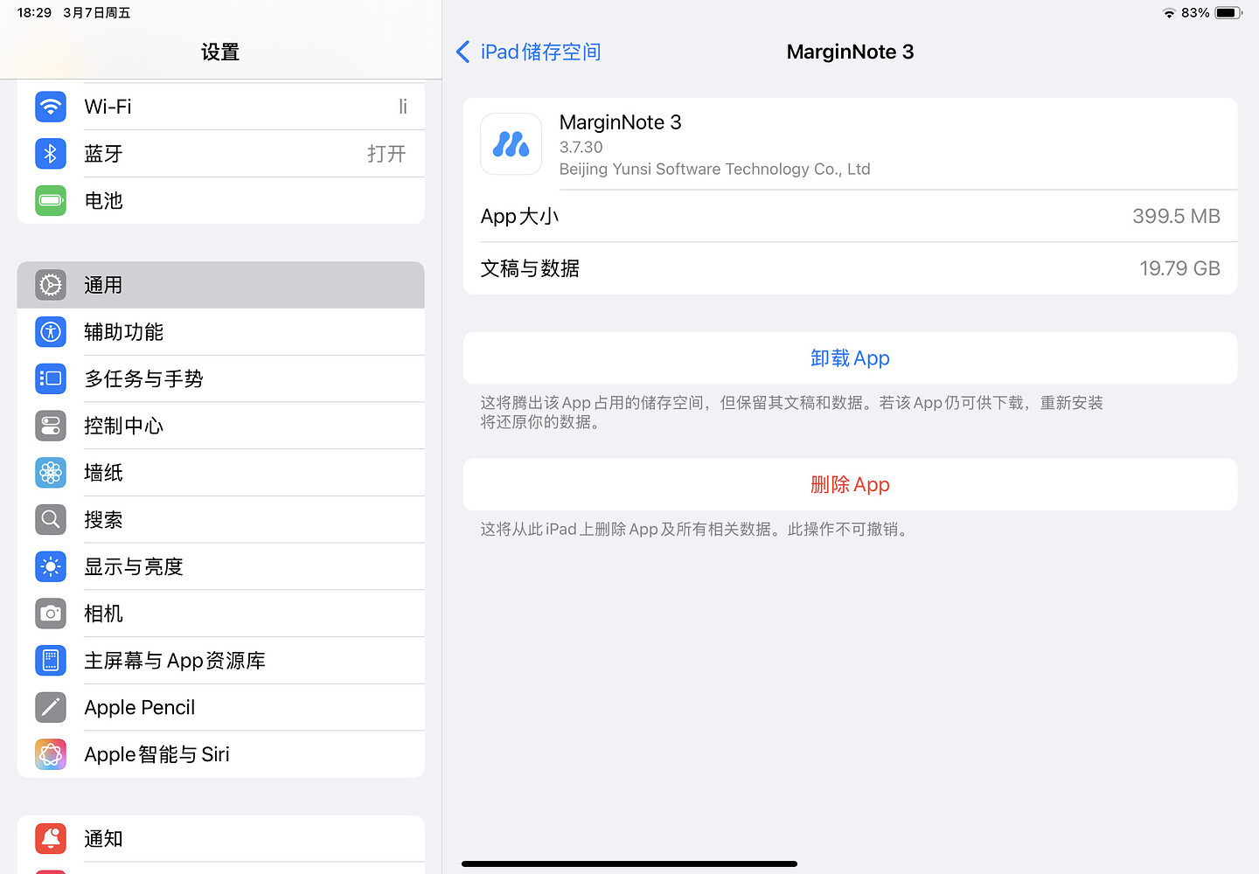The width and height of the screenshot is (1259, 874).
Task: Tap the Apple Pencil icon
Action: point(51,707)
